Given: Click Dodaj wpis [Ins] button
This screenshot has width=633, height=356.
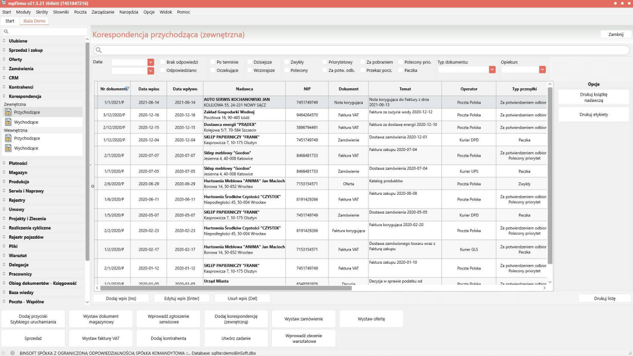Looking at the screenshot, I should pyautogui.click(x=120, y=298).
